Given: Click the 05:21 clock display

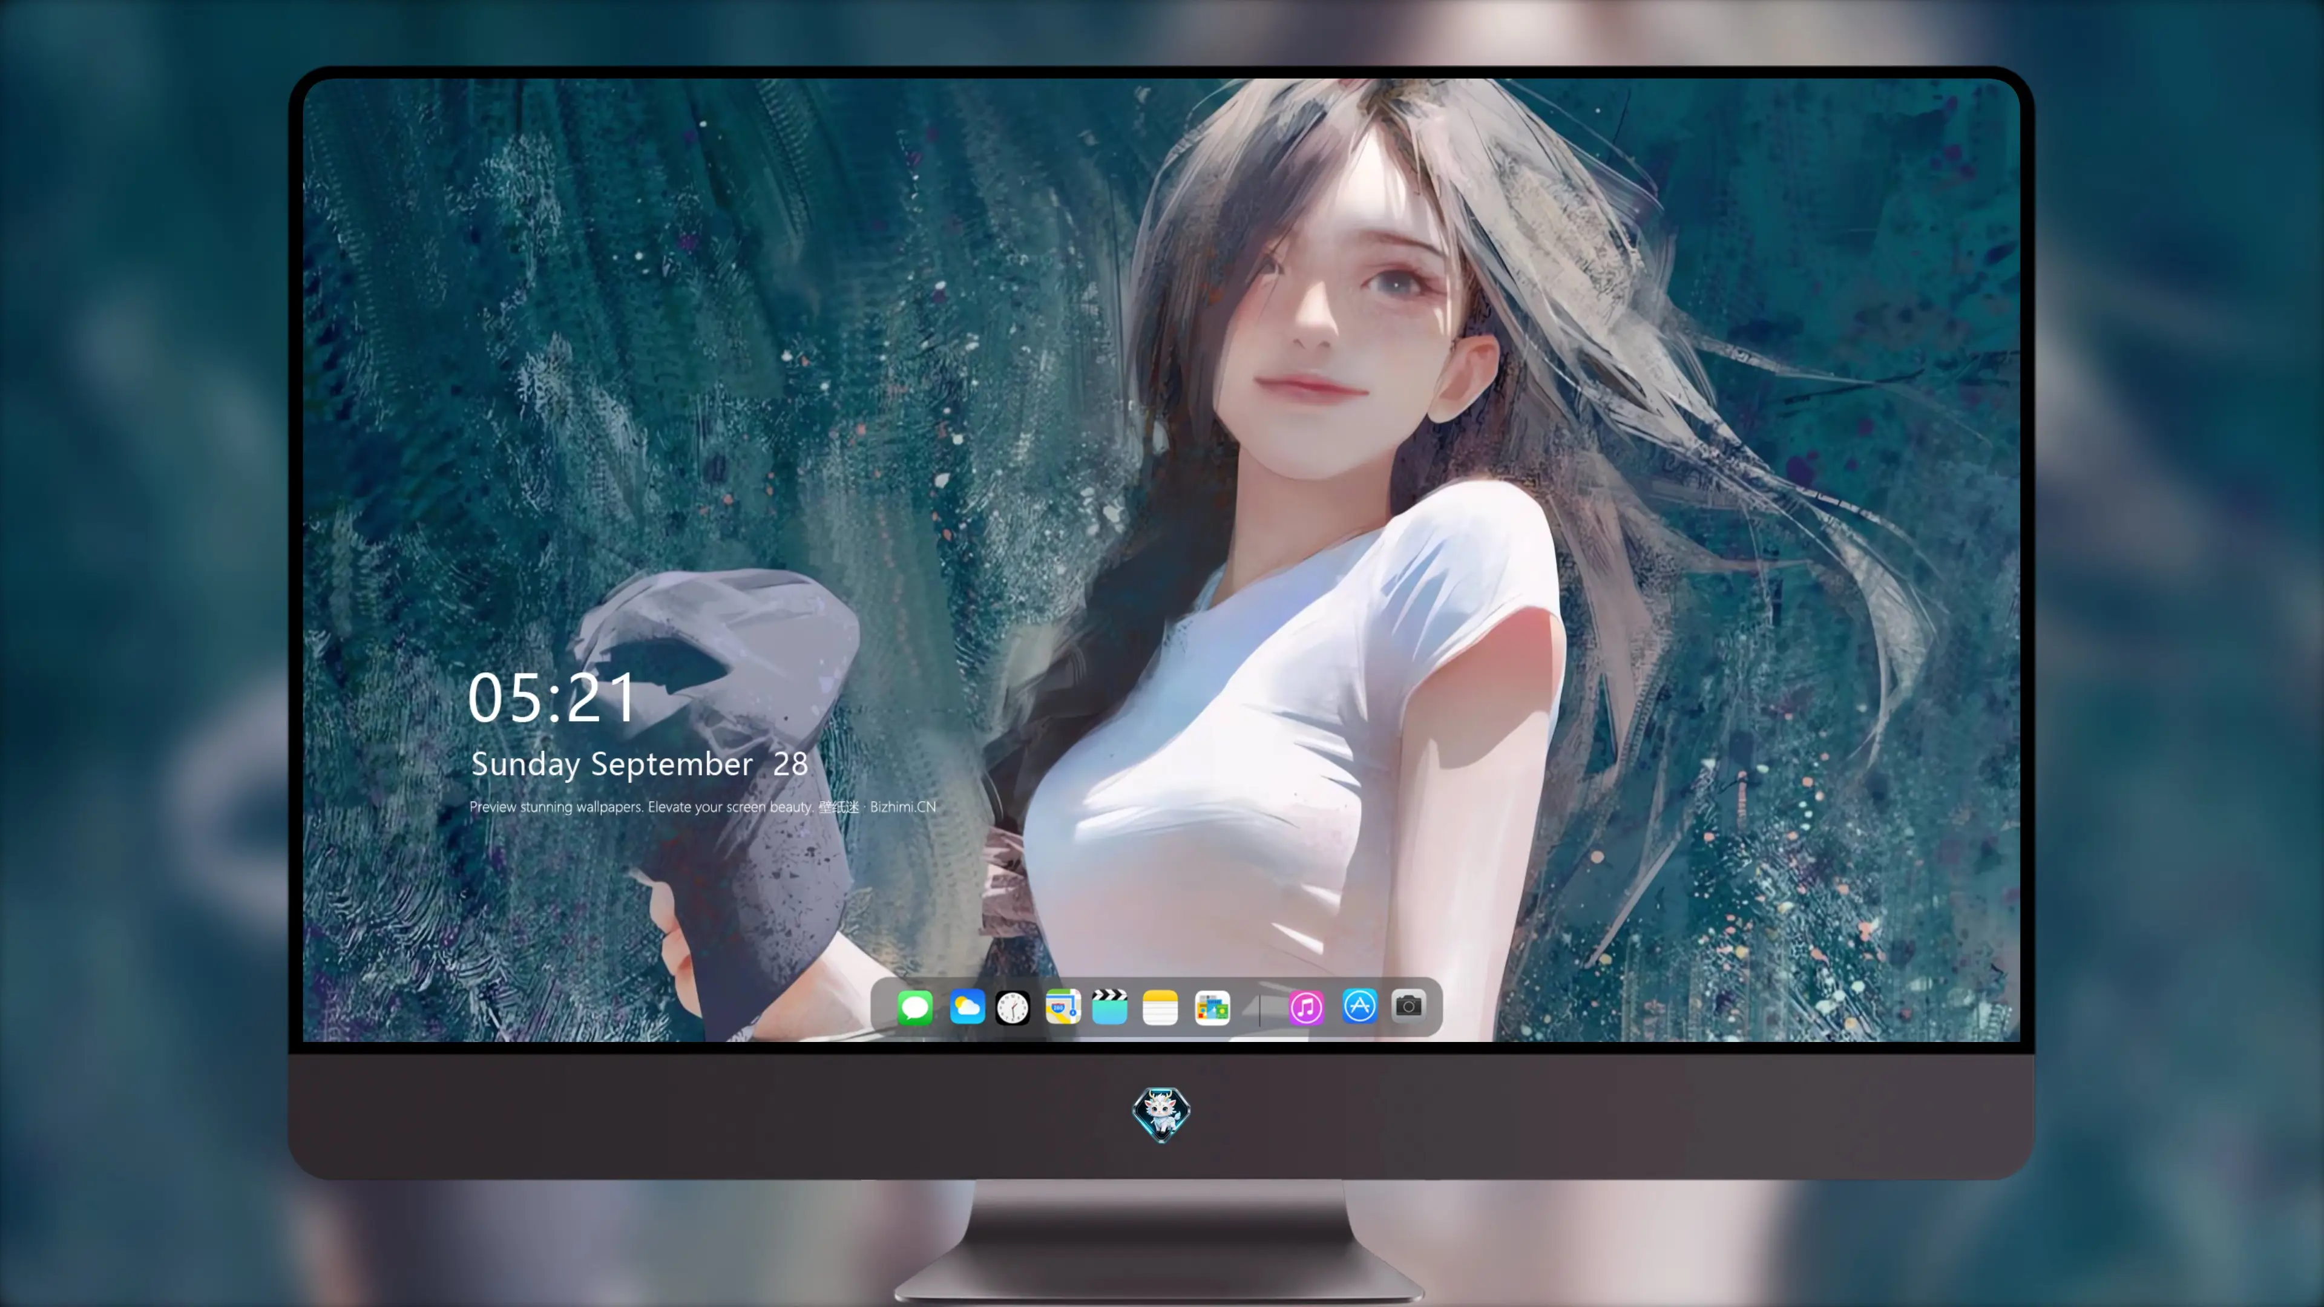Looking at the screenshot, I should (x=552, y=698).
